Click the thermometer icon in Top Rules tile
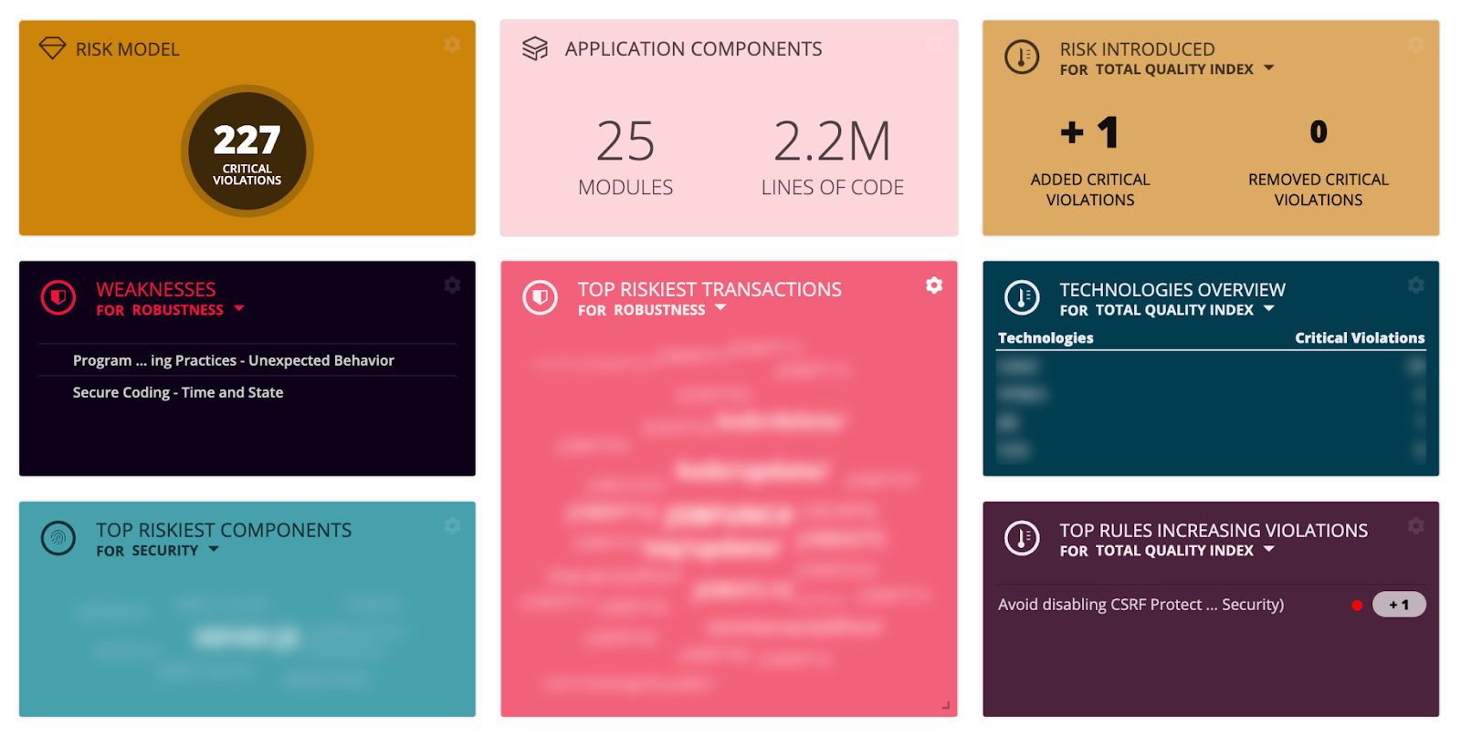Screen dimensions: 1461x736 (x=1022, y=538)
